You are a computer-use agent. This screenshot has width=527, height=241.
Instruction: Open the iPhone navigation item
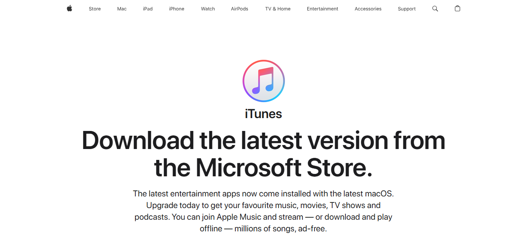coord(177,9)
